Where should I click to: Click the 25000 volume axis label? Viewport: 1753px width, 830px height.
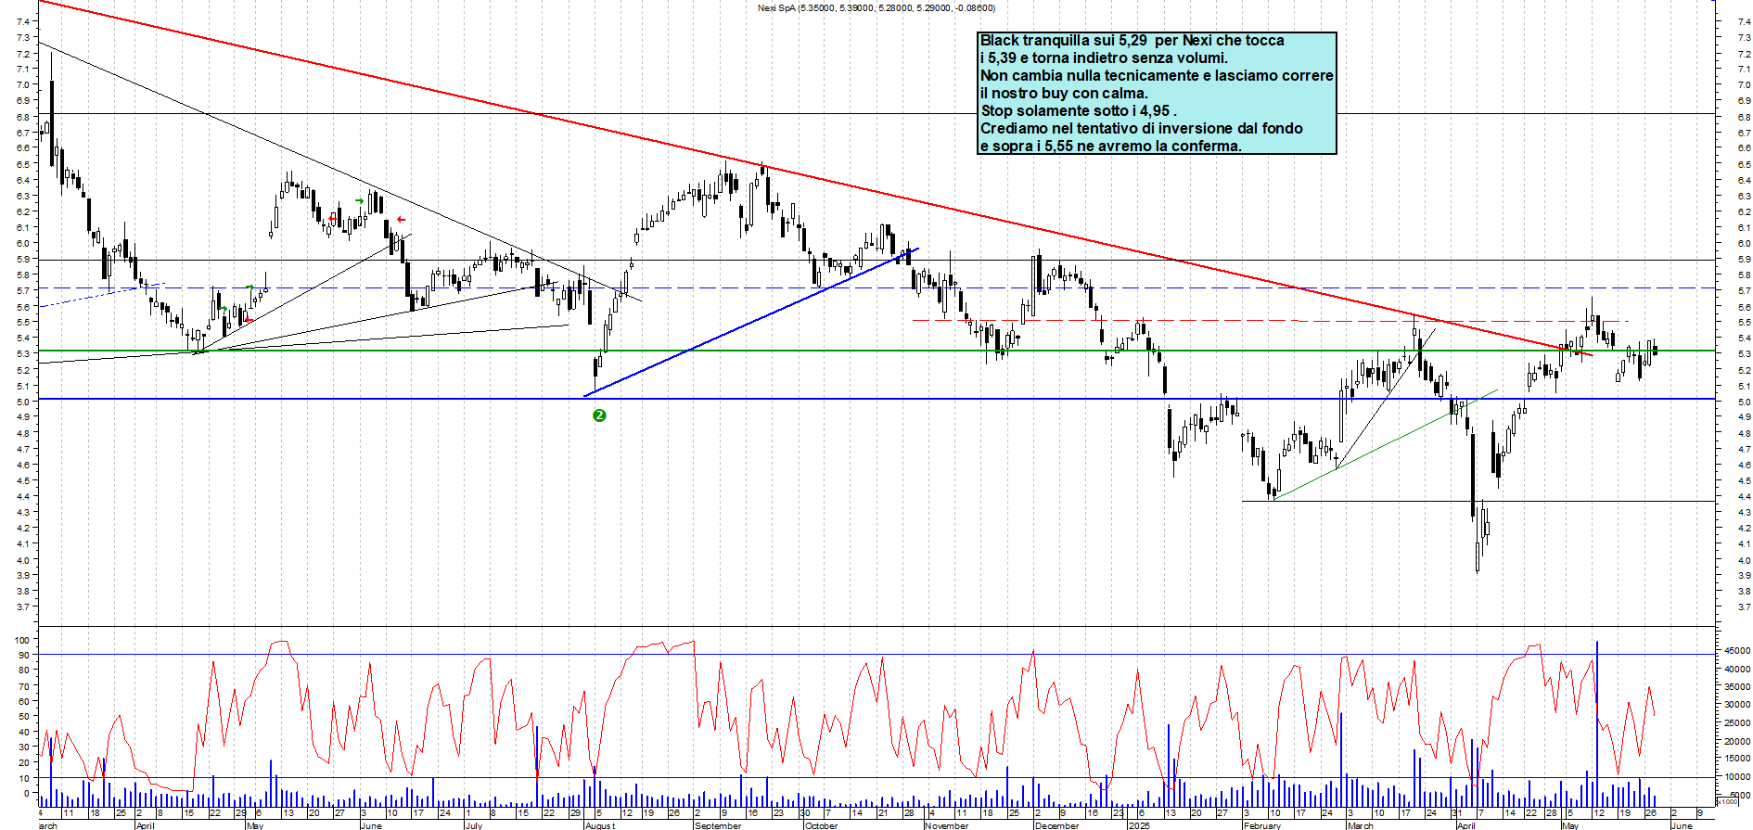coord(1736,723)
